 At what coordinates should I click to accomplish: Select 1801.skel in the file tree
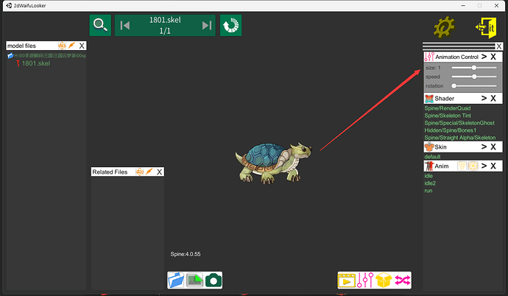pos(35,63)
